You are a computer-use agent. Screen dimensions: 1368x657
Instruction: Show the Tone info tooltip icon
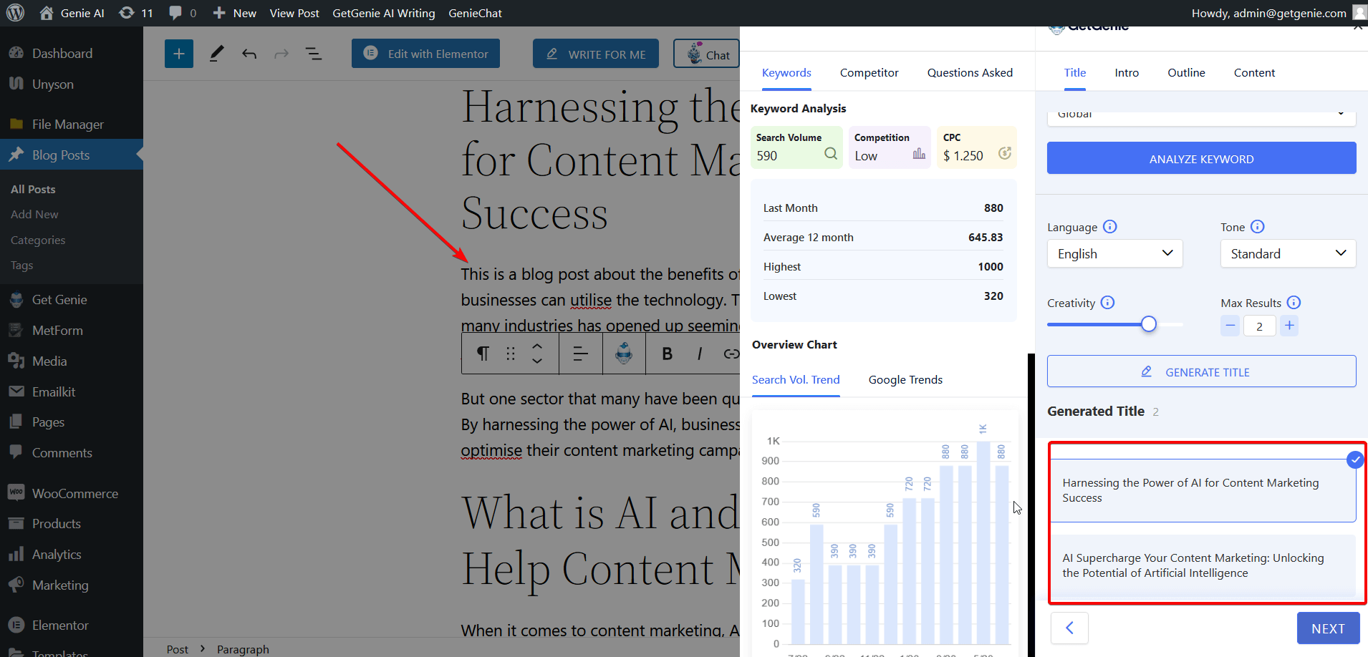1258,227
